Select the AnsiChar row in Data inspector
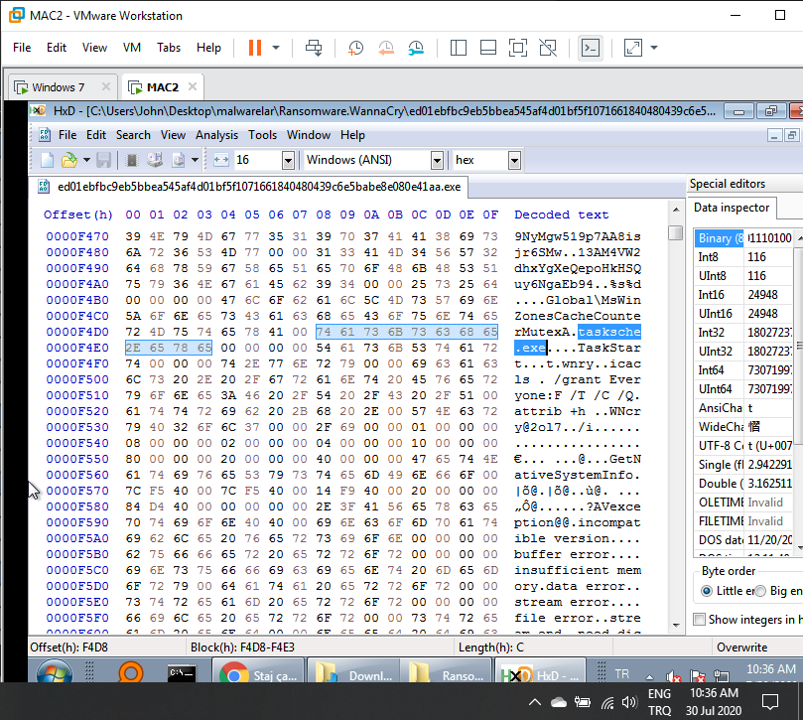This screenshot has height=720, width=803. [x=744, y=408]
